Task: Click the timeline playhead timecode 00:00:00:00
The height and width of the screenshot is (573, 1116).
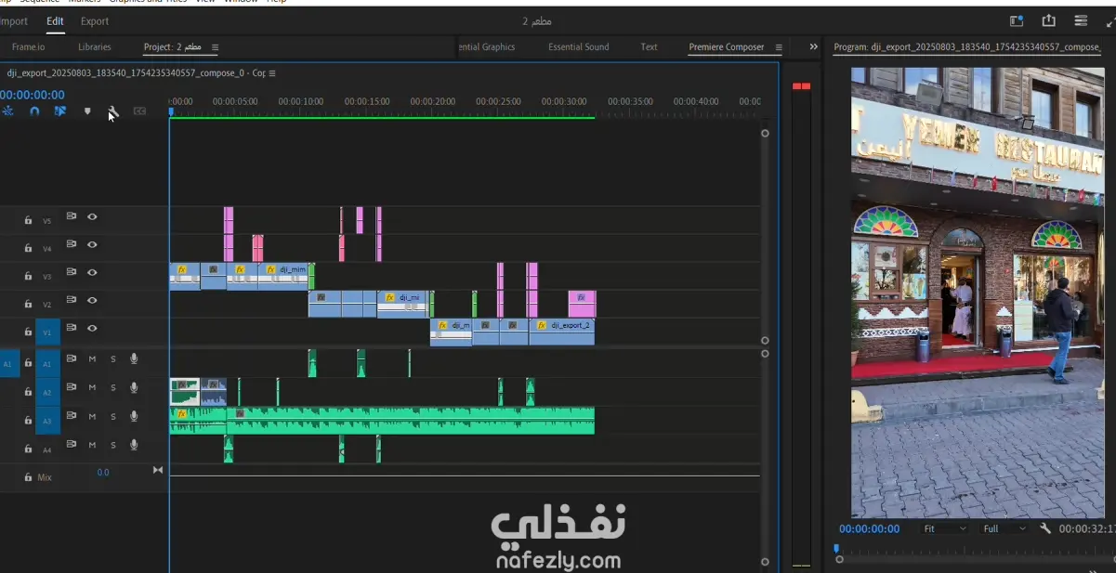Action: [x=33, y=95]
